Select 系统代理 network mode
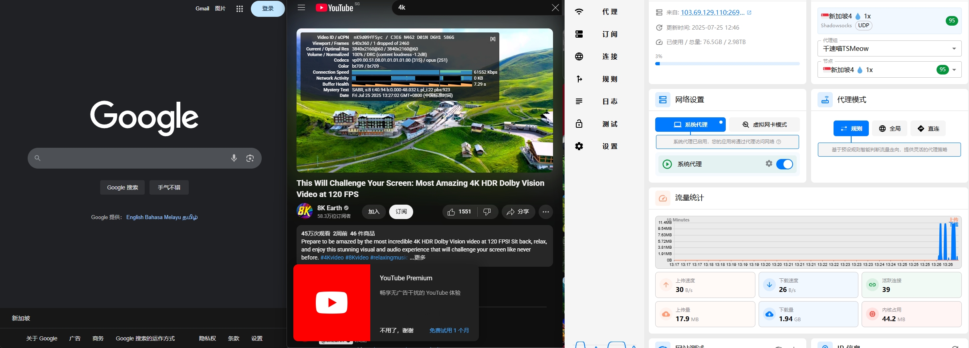 (x=690, y=125)
